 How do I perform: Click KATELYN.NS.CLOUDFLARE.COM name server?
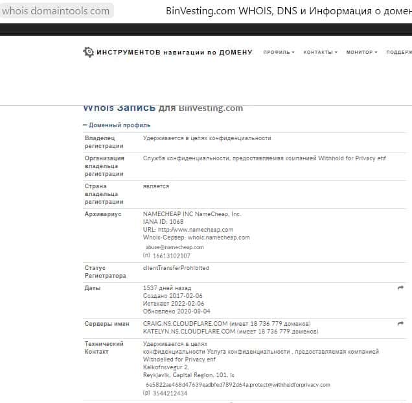(x=189, y=331)
